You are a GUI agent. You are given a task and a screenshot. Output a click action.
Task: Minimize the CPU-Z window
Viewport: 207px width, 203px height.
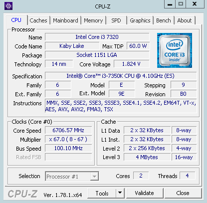170,4
